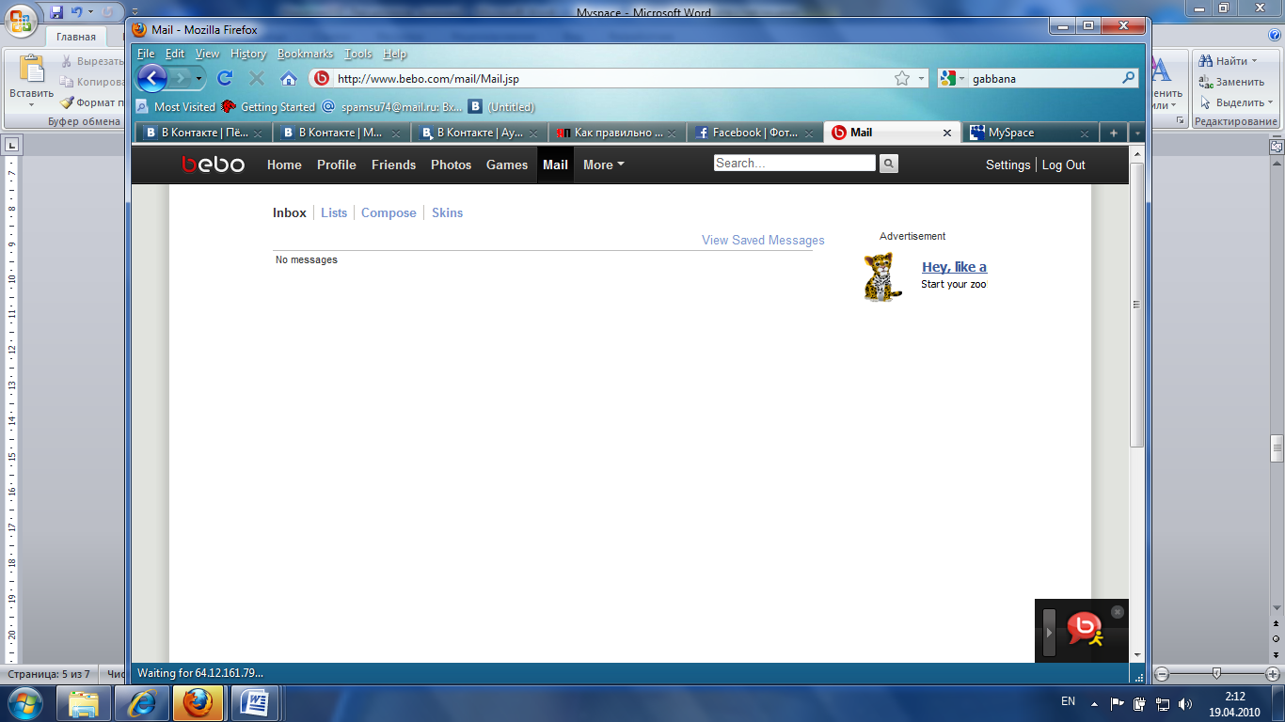
Task: Click View Saved Messages link
Action: 763,240
